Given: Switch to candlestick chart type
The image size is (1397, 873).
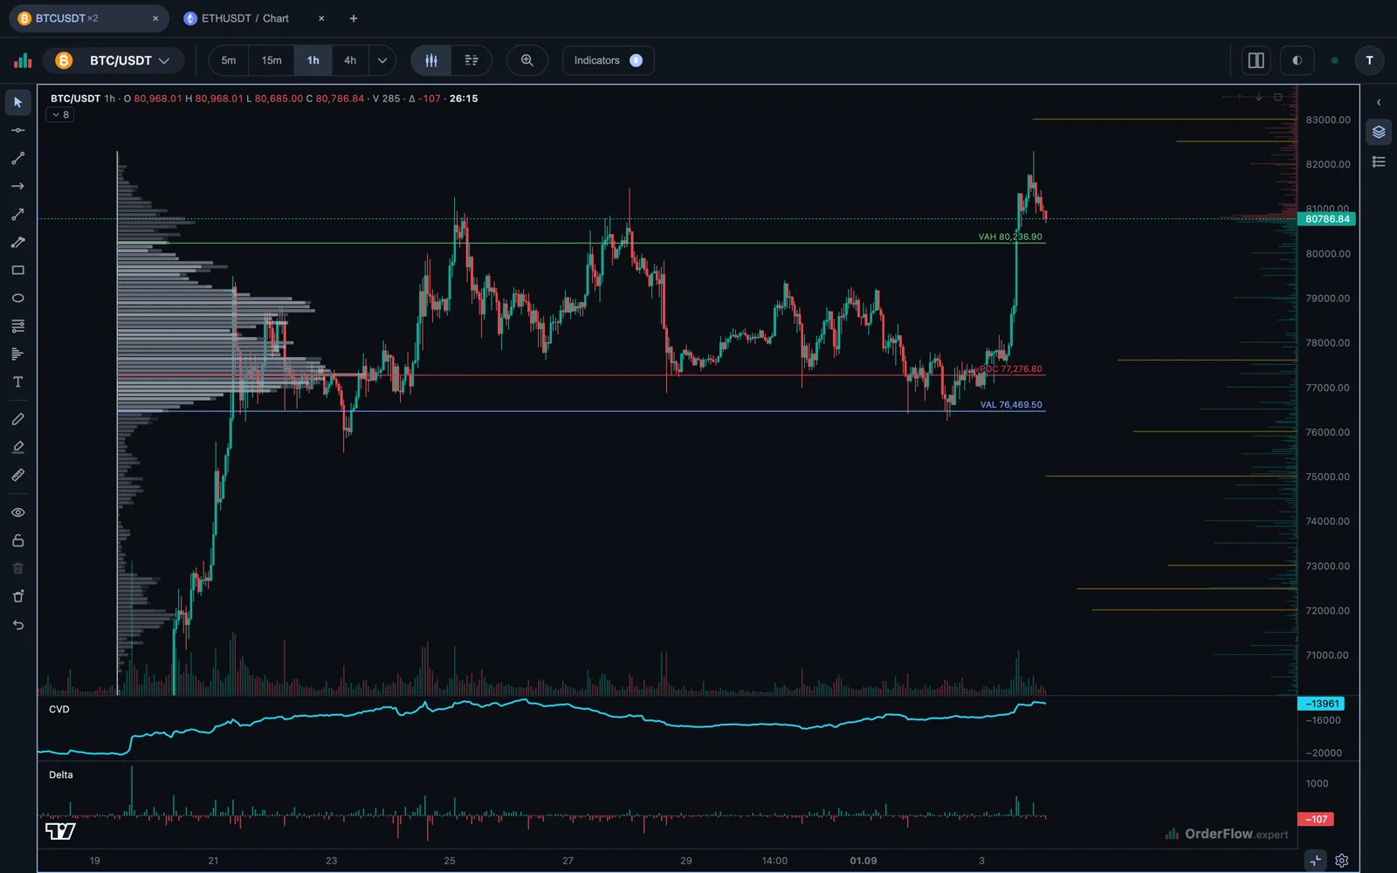Looking at the screenshot, I should click(x=431, y=60).
